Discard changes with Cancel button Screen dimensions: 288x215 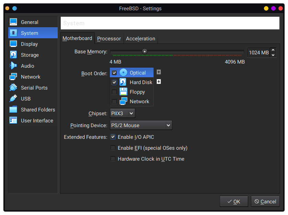pos(265,201)
